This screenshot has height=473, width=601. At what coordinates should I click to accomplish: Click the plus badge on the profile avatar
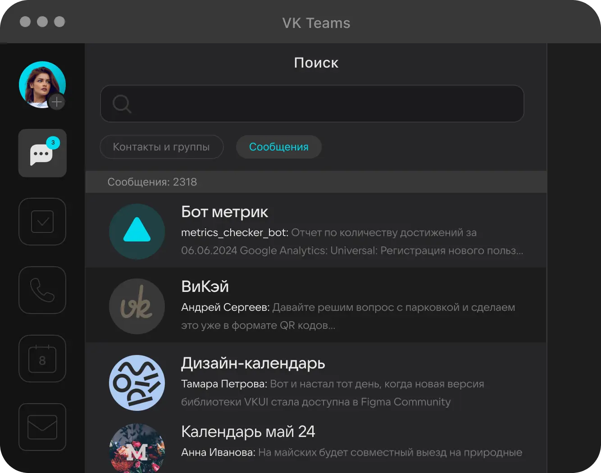point(57,102)
